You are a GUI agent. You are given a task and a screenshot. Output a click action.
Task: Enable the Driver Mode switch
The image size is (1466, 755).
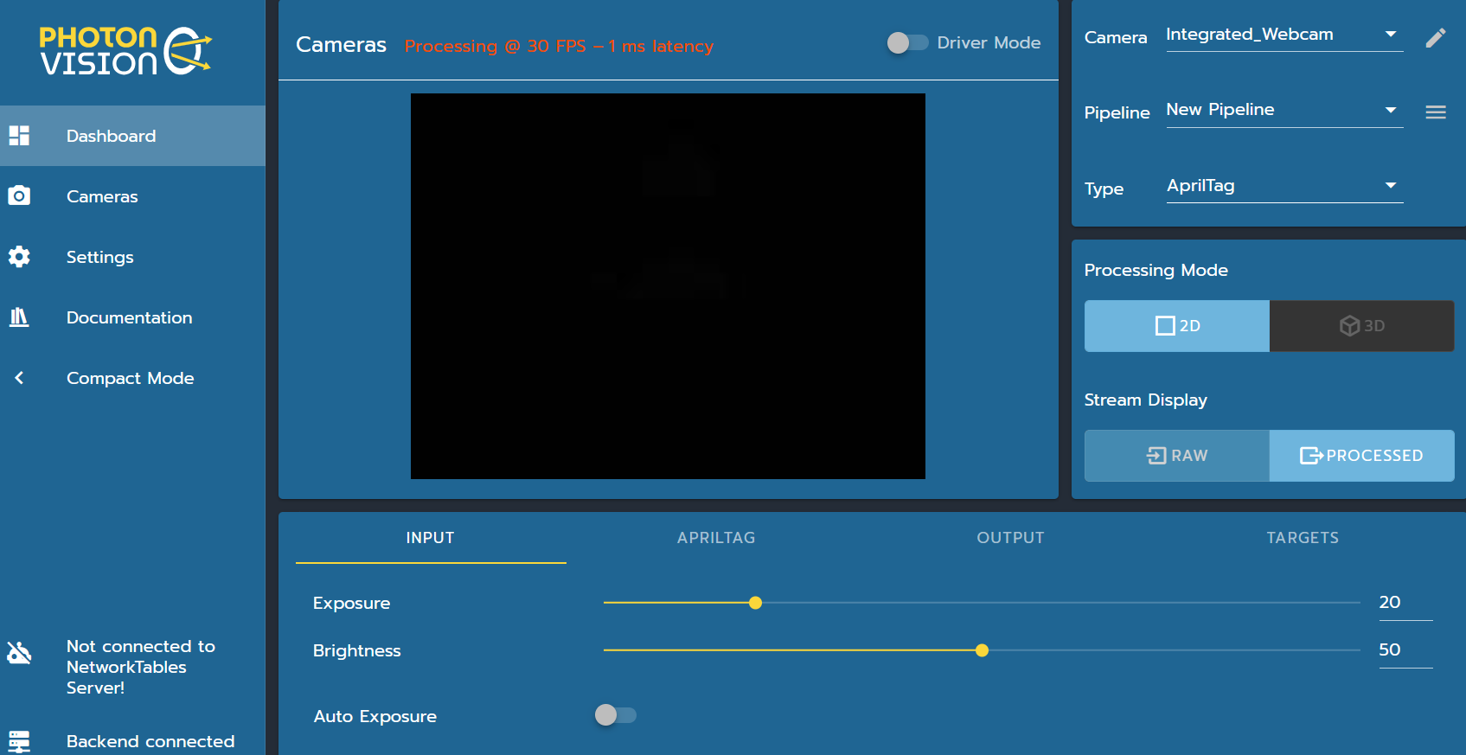point(907,42)
